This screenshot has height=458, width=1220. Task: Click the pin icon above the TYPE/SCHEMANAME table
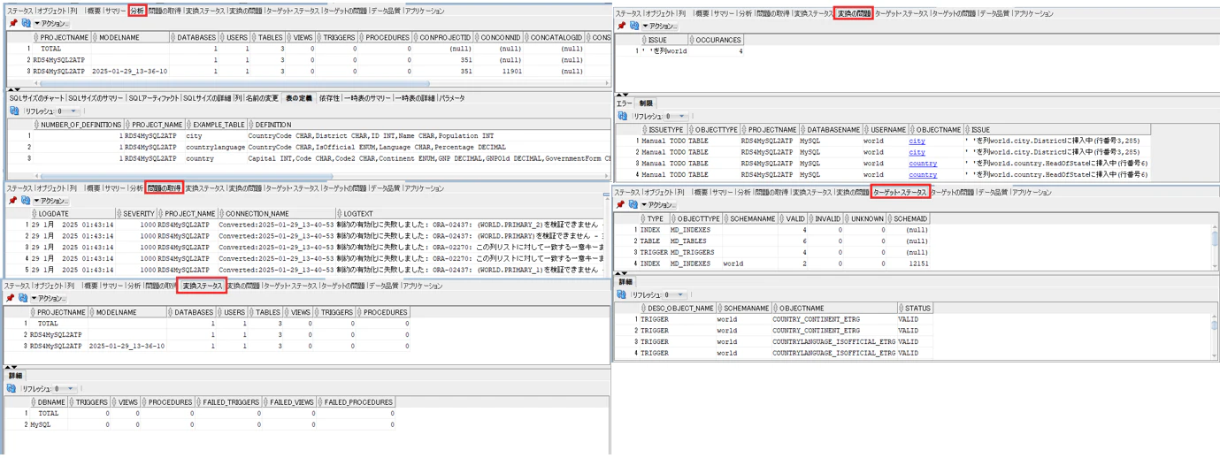tap(622, 204)
